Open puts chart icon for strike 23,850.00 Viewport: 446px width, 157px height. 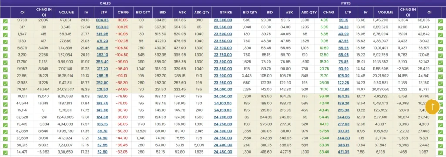tap(440, 70)
